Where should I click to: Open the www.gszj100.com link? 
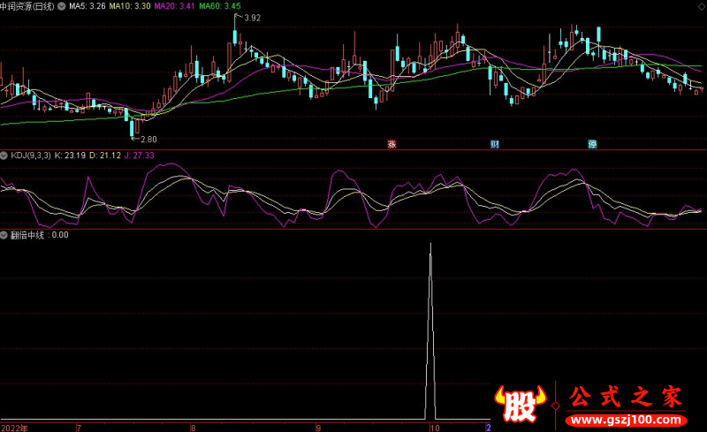[x=627, y=418]
